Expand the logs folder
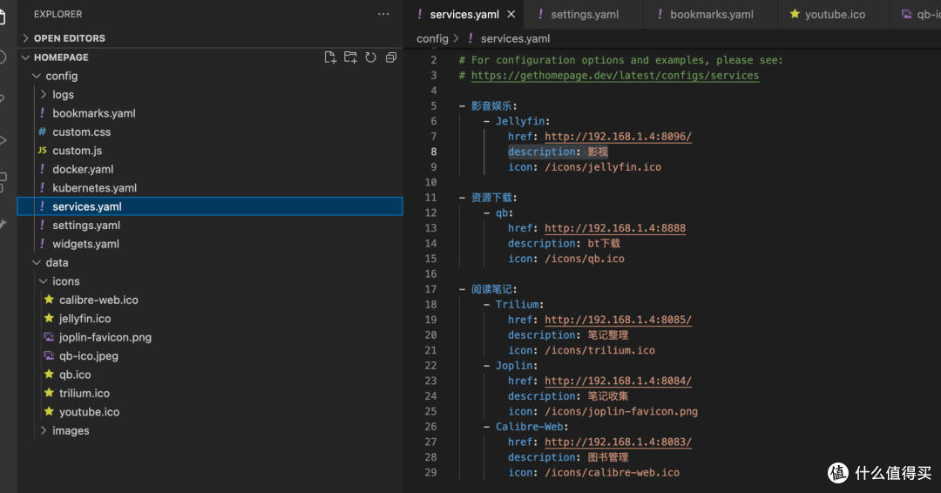This screenshot has width=941, height=493. pyautogui.click(x=63, y=95)
